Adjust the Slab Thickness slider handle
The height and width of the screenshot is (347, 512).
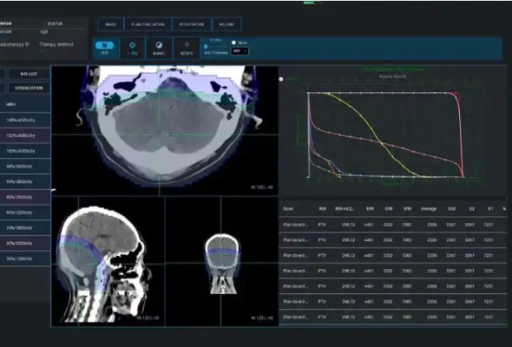(206, 47)
